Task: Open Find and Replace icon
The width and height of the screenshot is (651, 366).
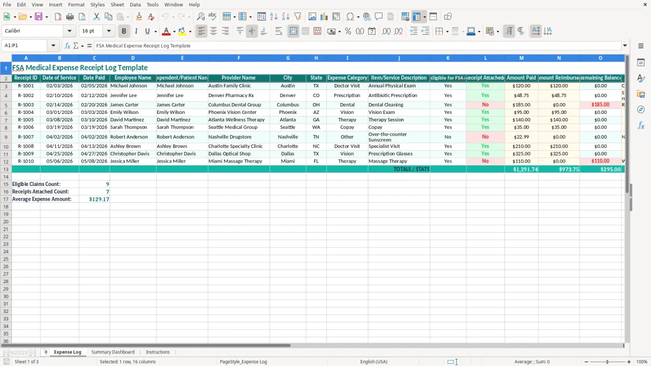Action: [201, 17]
